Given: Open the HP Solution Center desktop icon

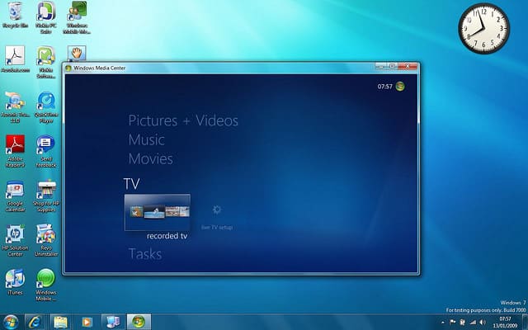Looking at the screenshot, I should click(15, 234).
